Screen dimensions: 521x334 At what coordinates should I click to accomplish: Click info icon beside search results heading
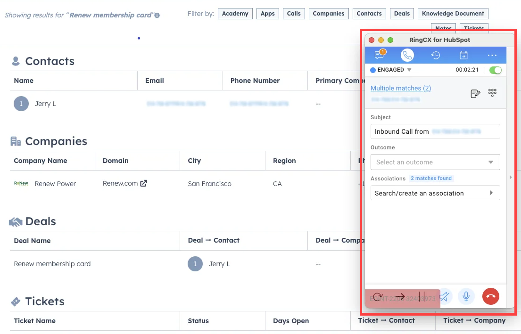click(x=157, y=15)
